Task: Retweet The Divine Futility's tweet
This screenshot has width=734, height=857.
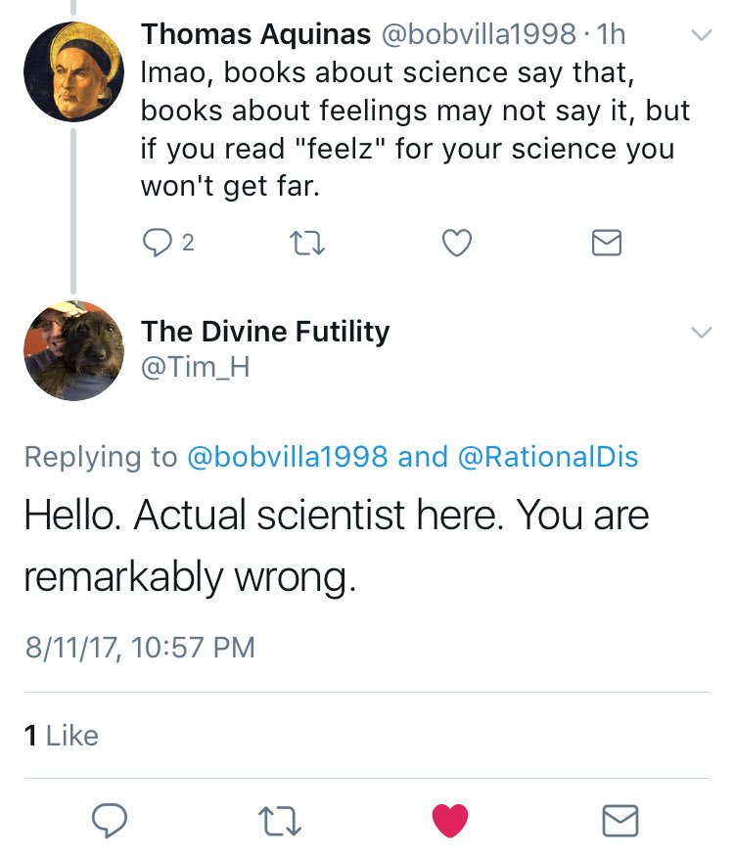Action: pyautogui.click(x=282, y=819)
